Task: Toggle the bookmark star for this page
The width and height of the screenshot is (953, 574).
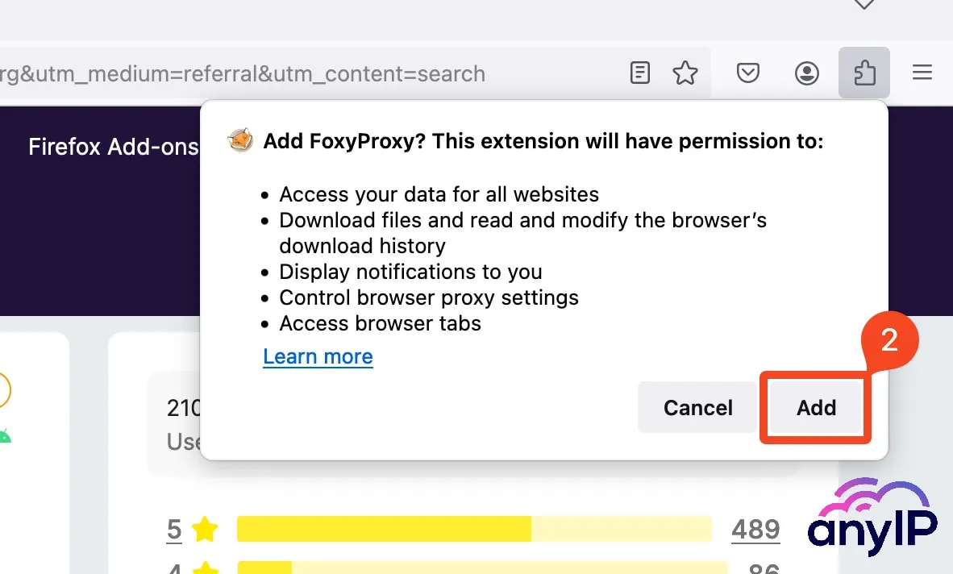Action: pyautogui.click(x=685, y=73)
